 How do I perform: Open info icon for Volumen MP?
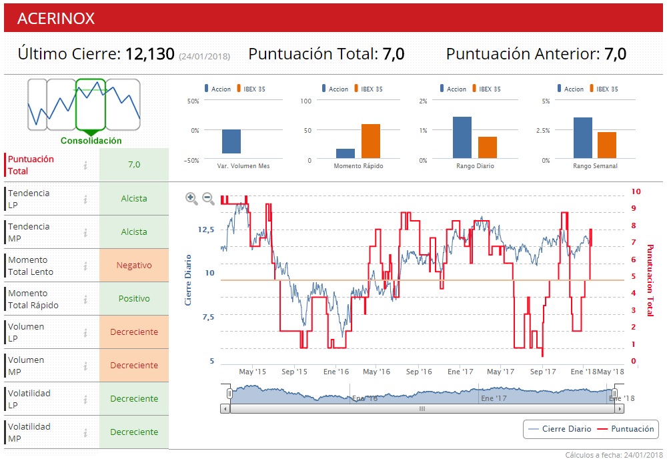point(85,366)
